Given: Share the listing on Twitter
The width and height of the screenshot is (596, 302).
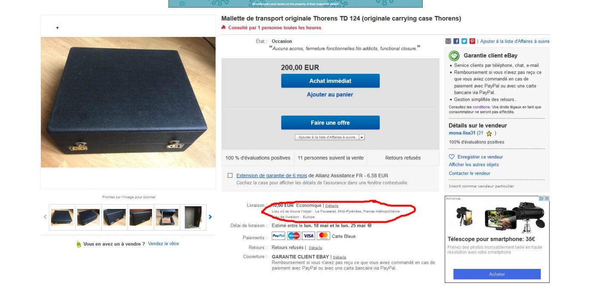Looking at the screenshot, I should point(464,41).
